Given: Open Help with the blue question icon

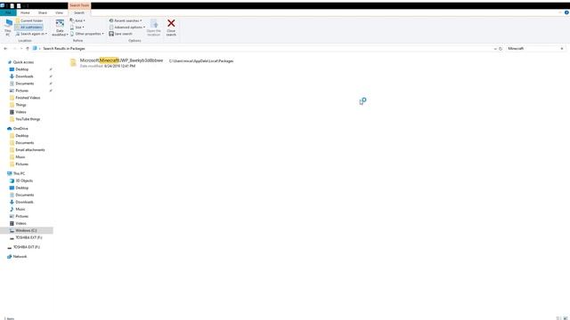Looking at the screenshot, I should (x=566, y=12).
